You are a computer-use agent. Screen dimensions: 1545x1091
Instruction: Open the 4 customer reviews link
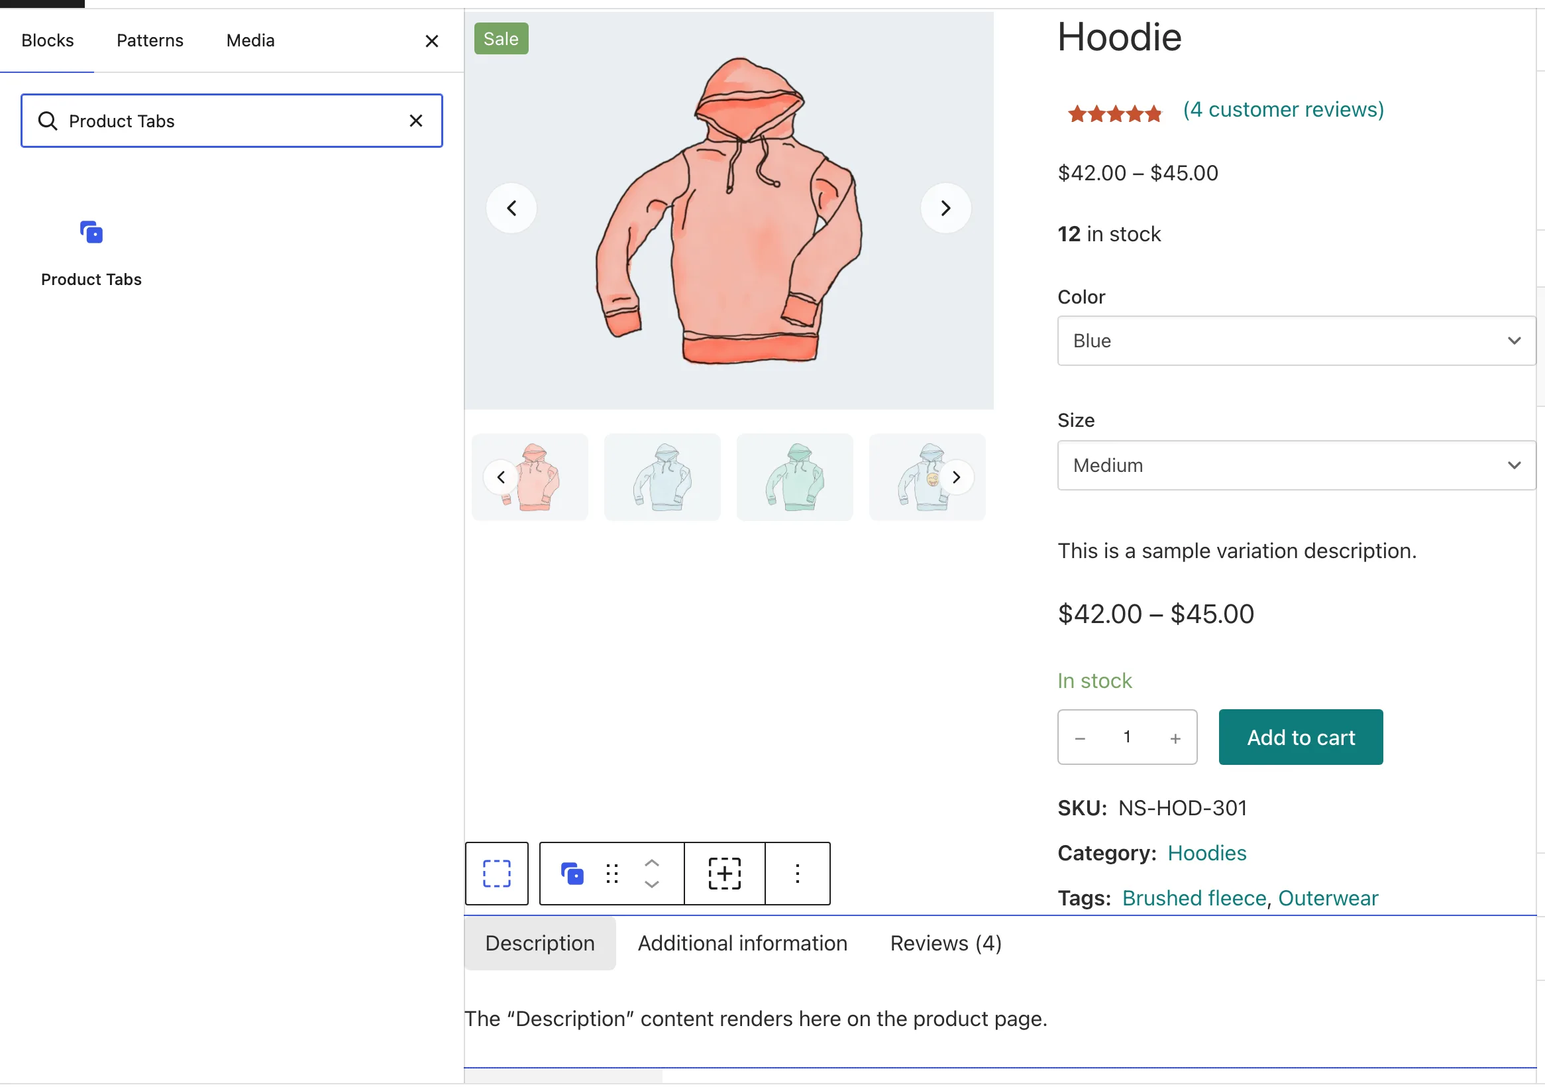pyautogui.click(x=1283, y=110)
